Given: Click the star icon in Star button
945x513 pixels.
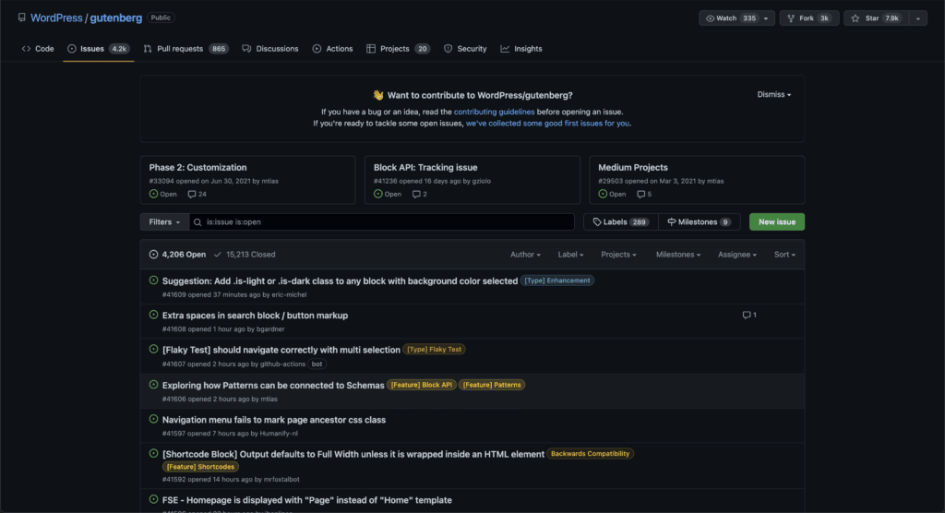Looking at the screenshot, I should coord(855,18).
